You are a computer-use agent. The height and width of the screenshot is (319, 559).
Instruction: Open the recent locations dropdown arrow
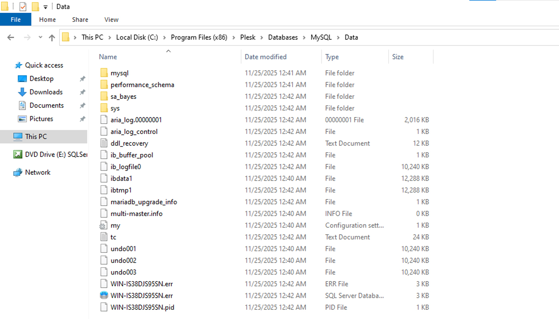click(x=40, y=37)
